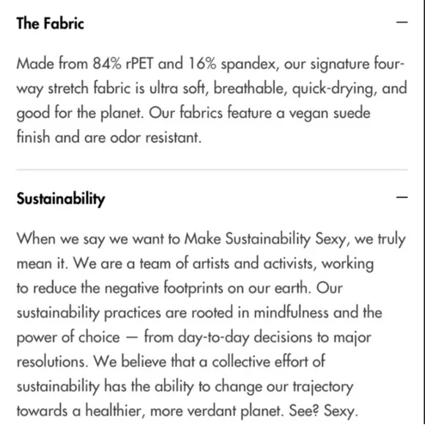Select the fabric description paragraph
Screen dimensions: 425x425
212,100
